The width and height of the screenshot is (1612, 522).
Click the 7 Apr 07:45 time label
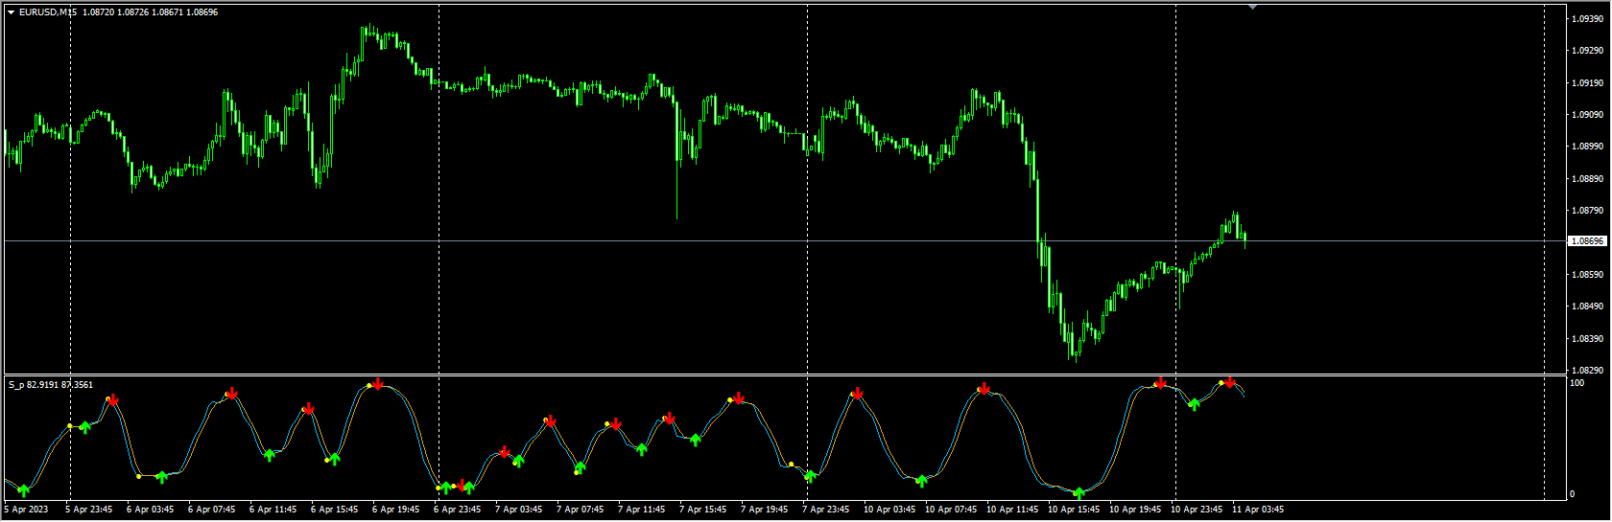coord(580,510)
